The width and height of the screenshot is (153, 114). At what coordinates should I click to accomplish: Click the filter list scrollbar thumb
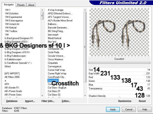(x=85, y=47)
